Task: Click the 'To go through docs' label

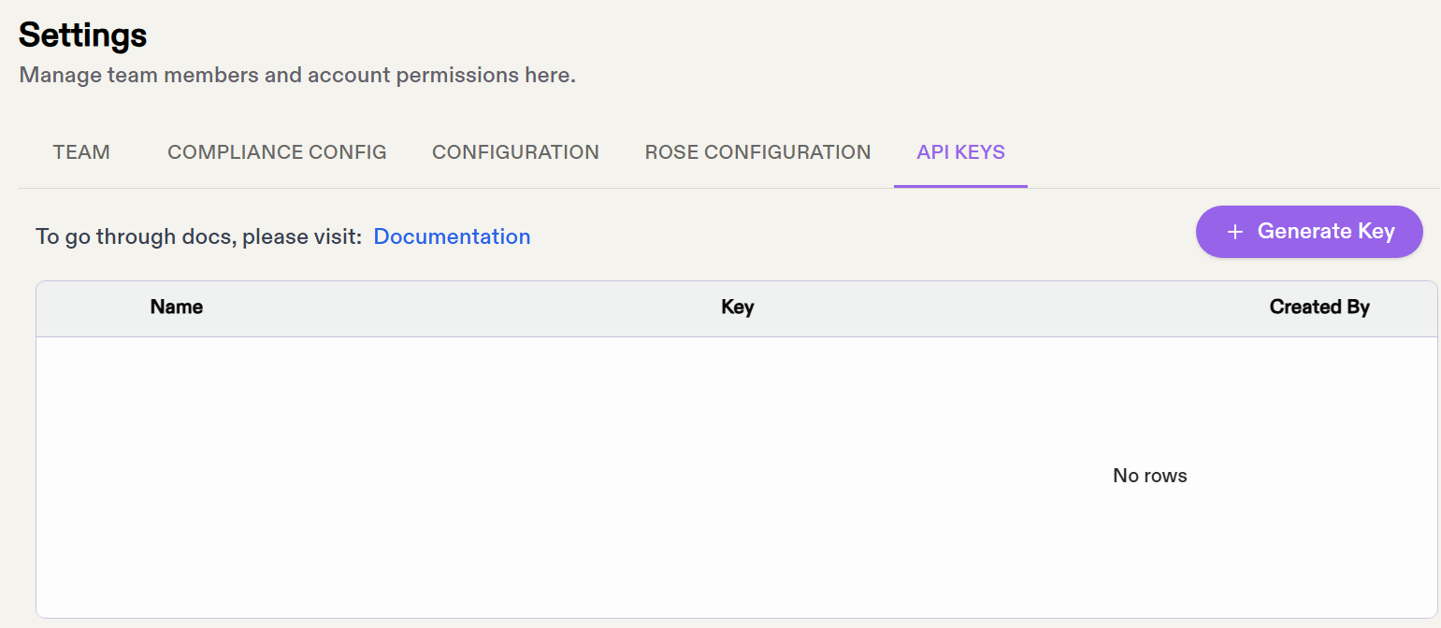Action: 198,236
